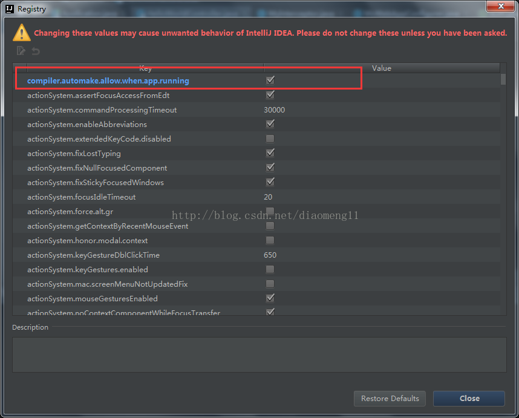The width and height of the screenshot is (519, 418).
Task: Select the actionSystem.mouseGesturesEnabled key text
Action: point(93,299)
